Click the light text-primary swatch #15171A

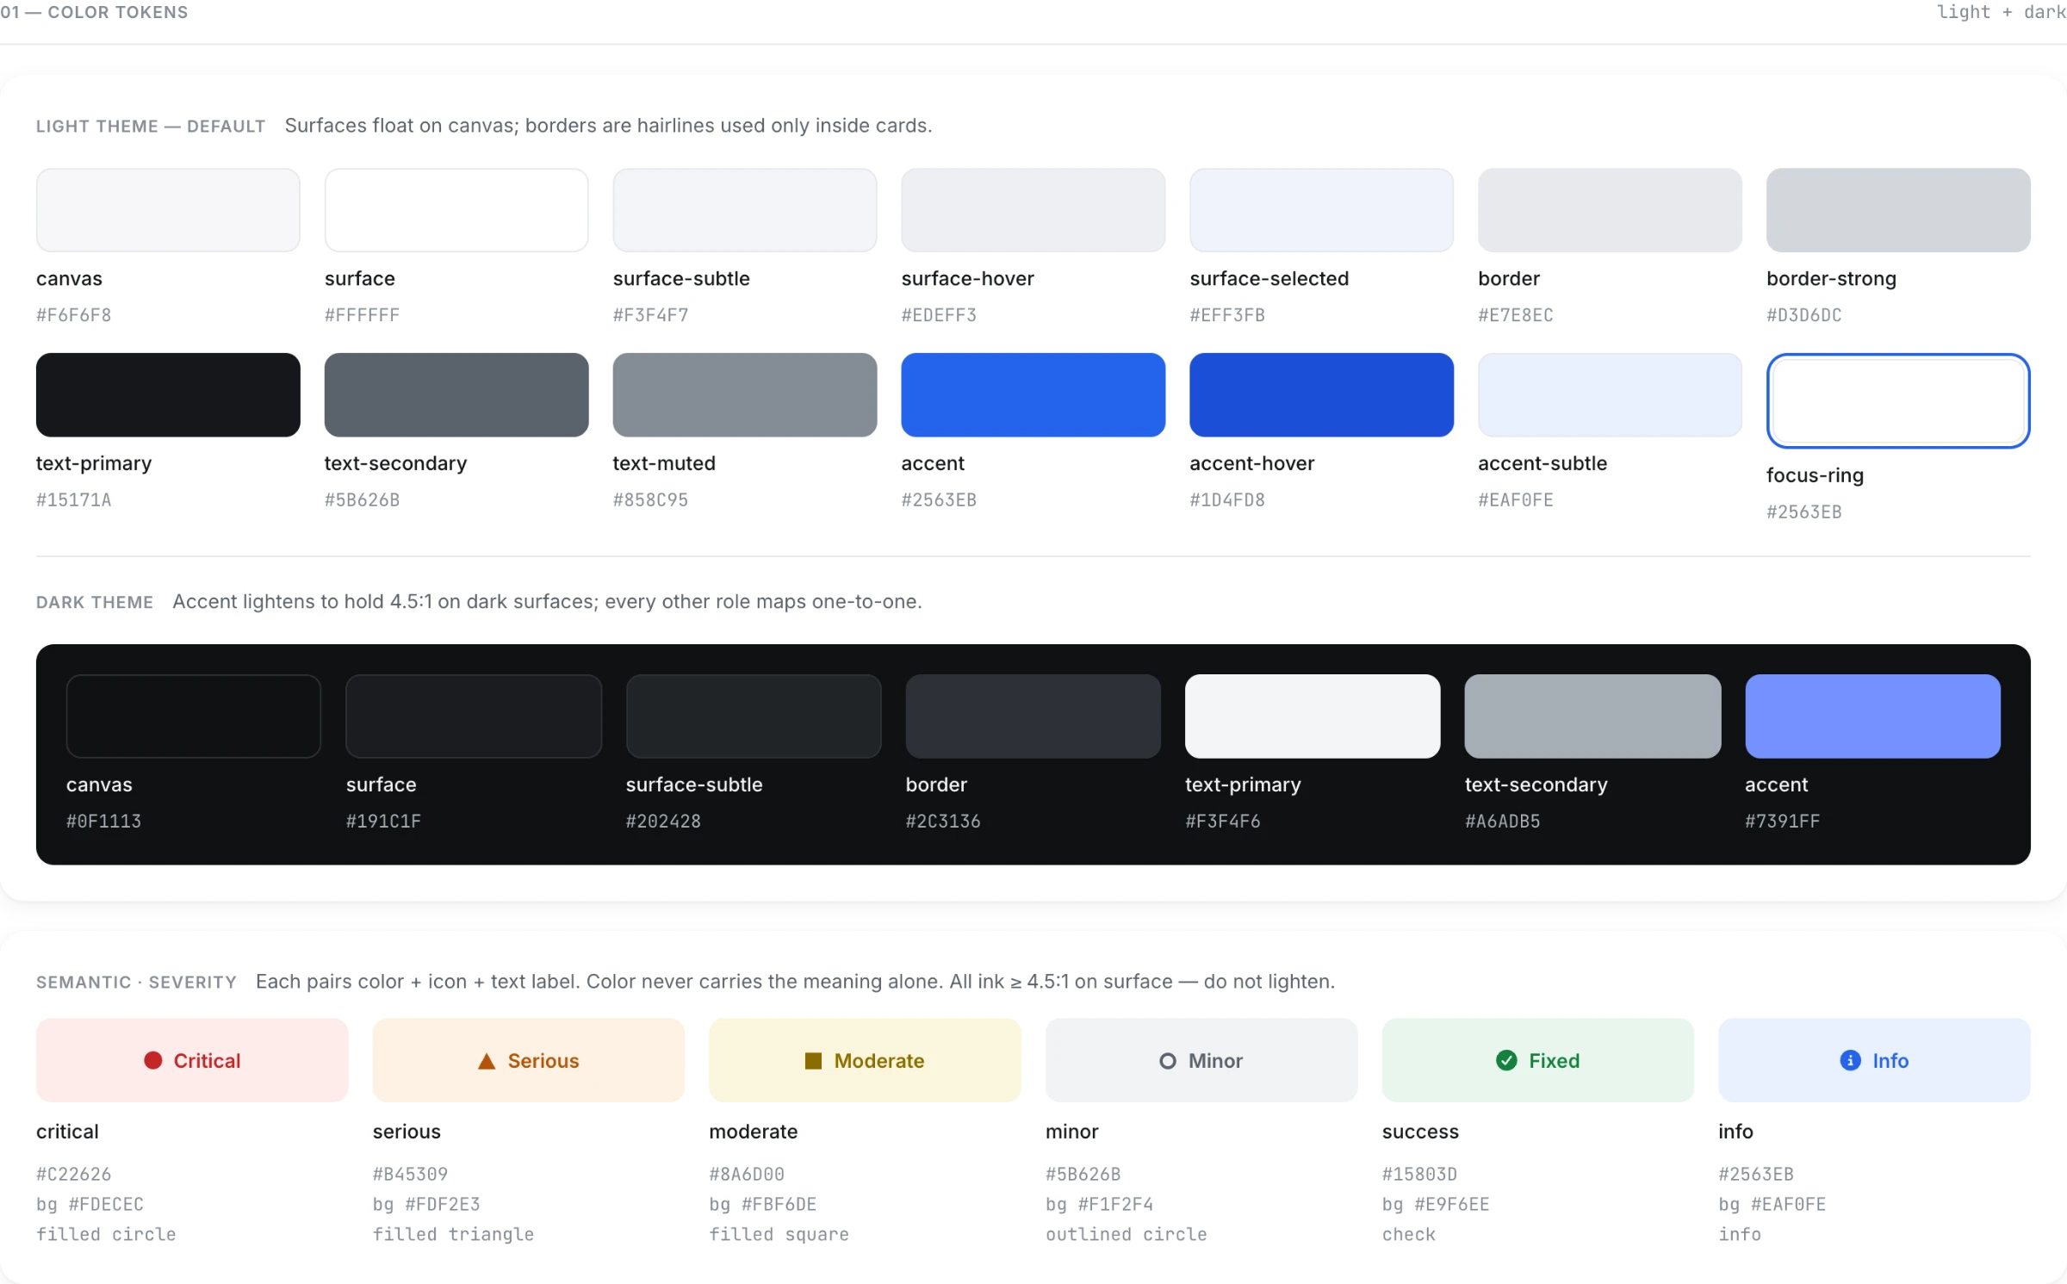pos(168,394)
